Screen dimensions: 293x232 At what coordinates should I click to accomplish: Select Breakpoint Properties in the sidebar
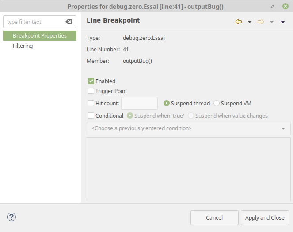(x=40, y=36)
